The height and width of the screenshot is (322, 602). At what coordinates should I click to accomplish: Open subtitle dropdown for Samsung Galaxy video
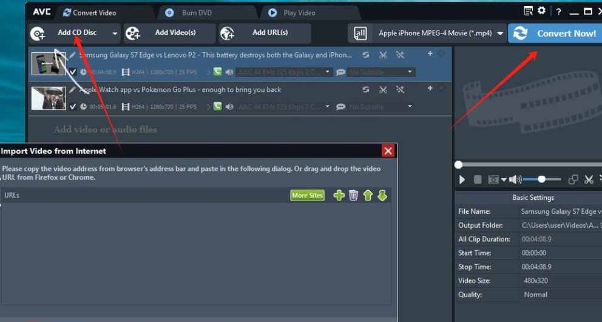pos(380,72)
